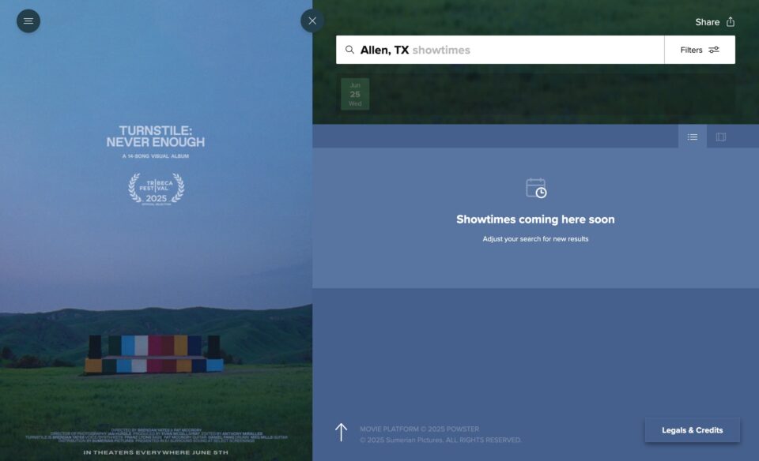Click the In Theaters Everywhere June 5th text
This screenshot has width=759, height=461.
(156, 452)
